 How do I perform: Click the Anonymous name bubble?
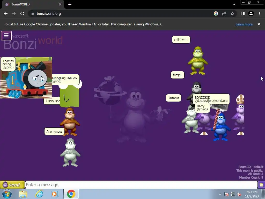[54, 131]
